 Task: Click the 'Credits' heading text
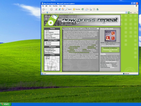[x=103, y=54]
